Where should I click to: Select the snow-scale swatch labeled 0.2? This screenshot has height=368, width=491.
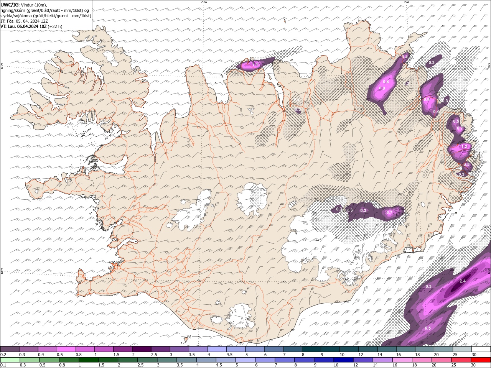10,349
